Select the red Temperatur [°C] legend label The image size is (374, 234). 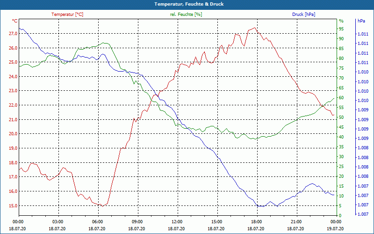tap(67, 15)
